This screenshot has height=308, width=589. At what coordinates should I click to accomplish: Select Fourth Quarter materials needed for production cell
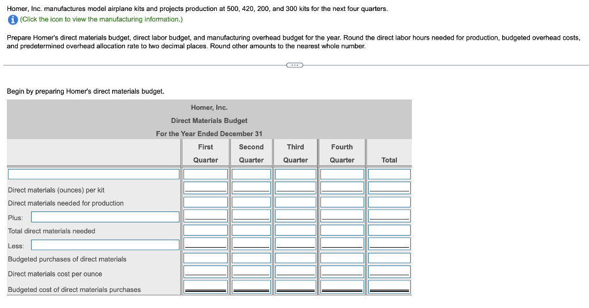coord(342,202)
